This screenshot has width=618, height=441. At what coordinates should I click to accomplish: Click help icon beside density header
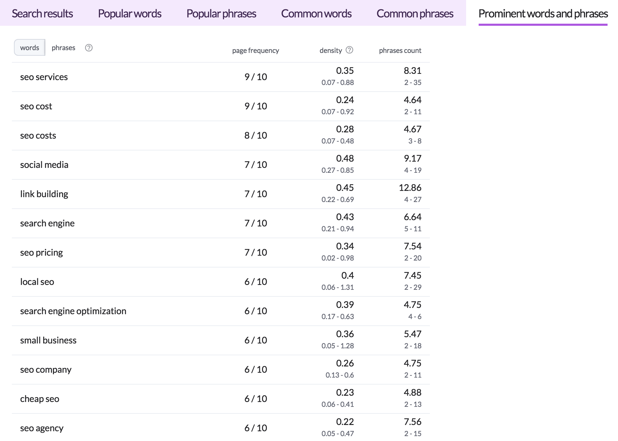coord(349,50)
